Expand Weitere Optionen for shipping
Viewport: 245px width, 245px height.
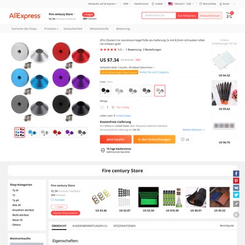194,130
